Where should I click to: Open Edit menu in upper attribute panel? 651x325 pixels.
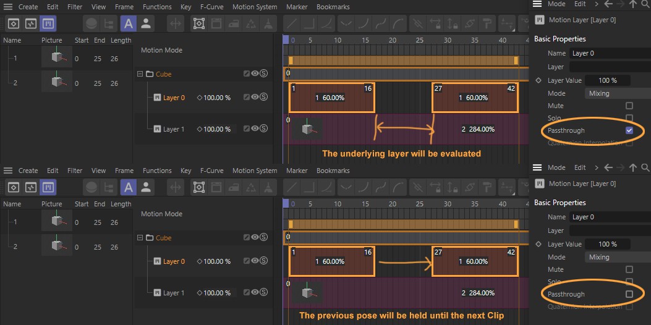[x=580, y=4]
